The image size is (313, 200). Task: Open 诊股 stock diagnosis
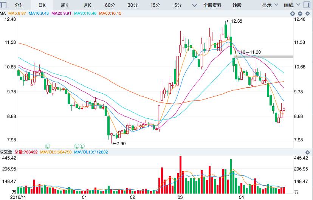(x=237, y=5)
